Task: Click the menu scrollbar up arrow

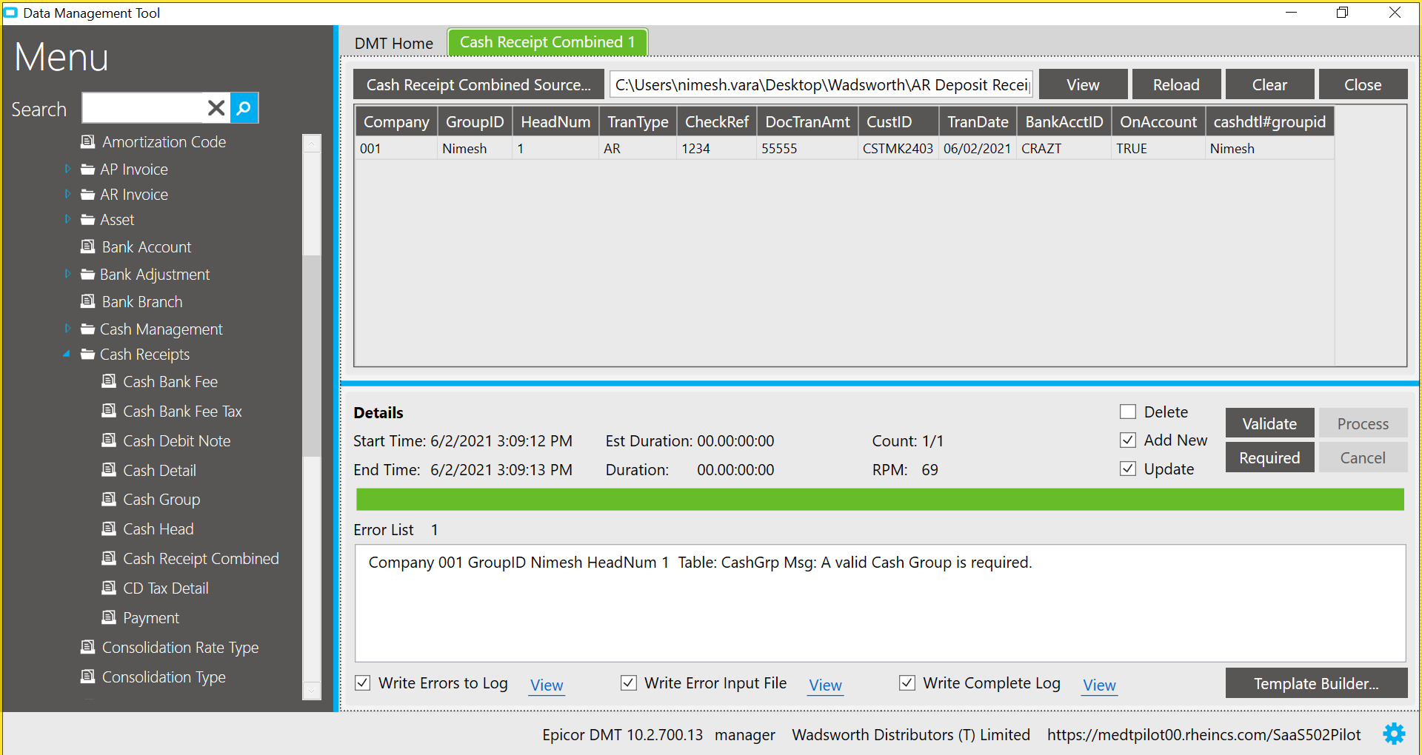Action: [x=312, y=143]
